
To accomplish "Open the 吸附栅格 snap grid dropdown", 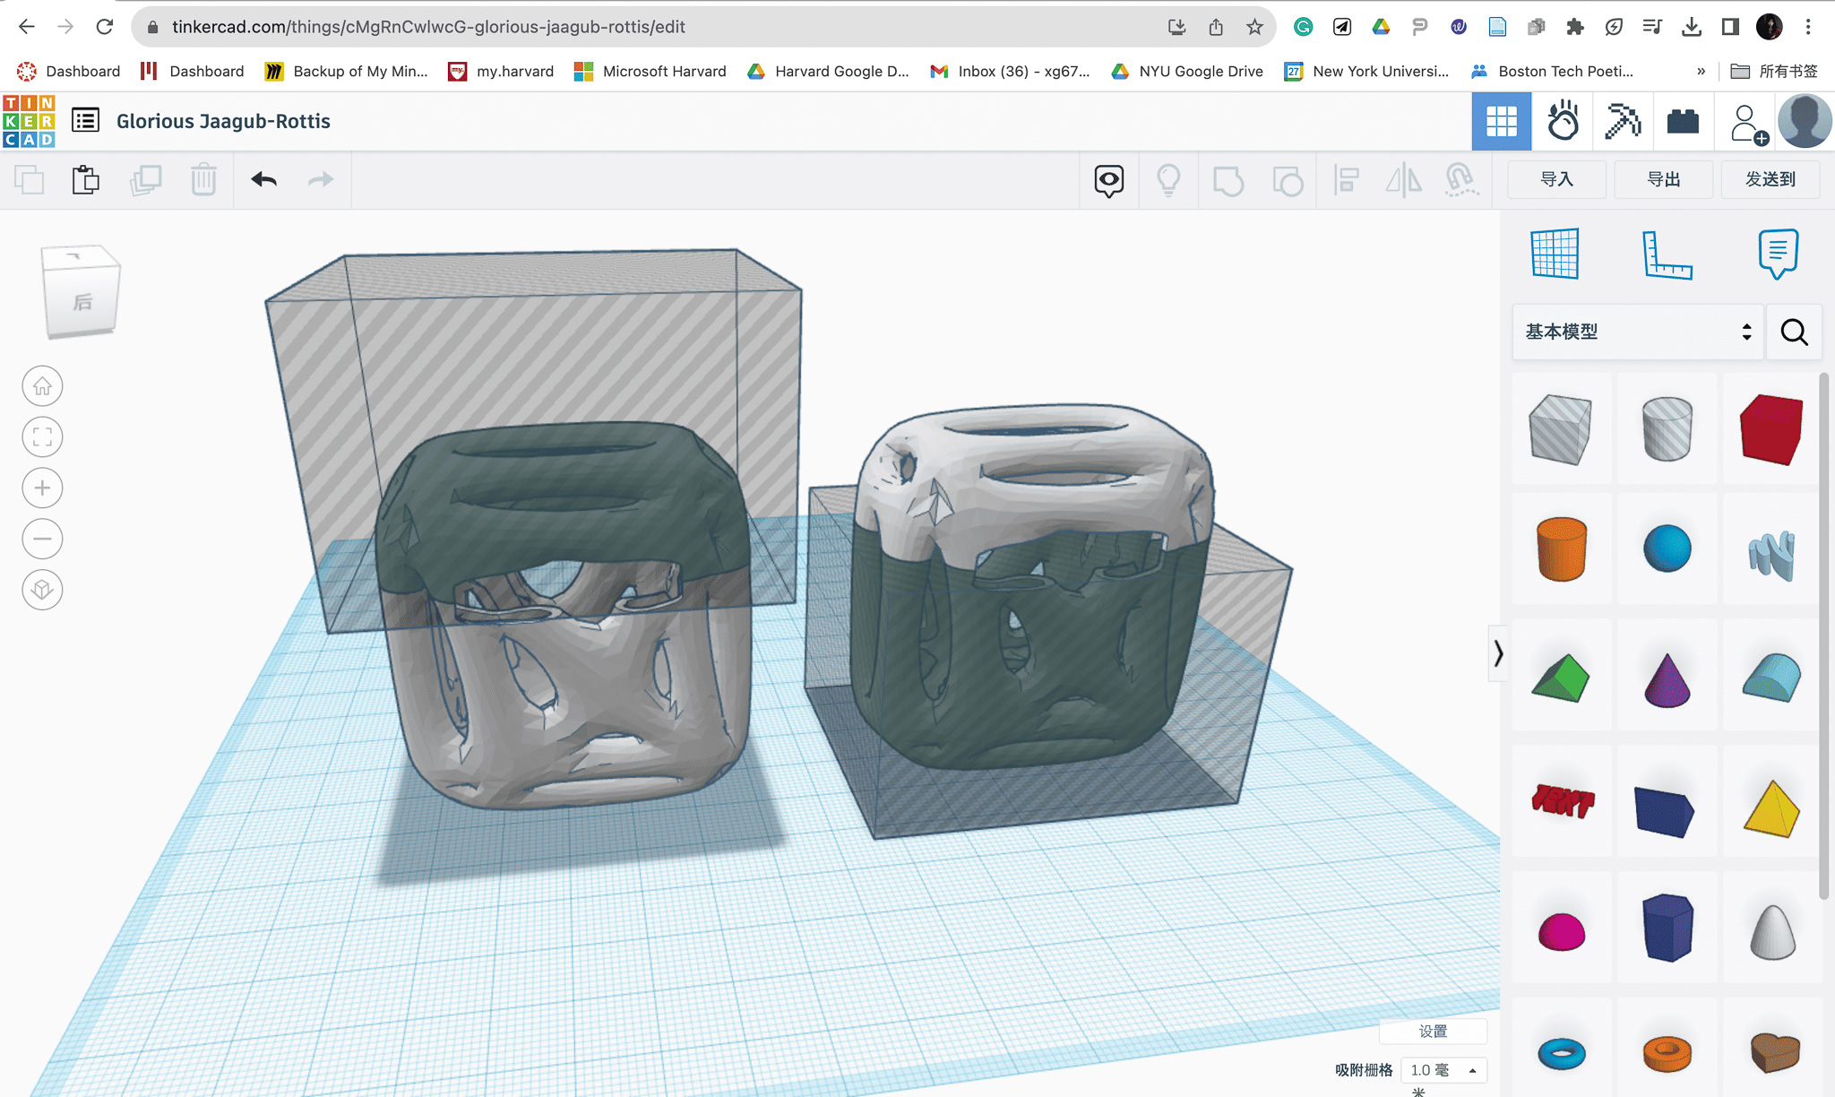I will pos(1444,1070).
